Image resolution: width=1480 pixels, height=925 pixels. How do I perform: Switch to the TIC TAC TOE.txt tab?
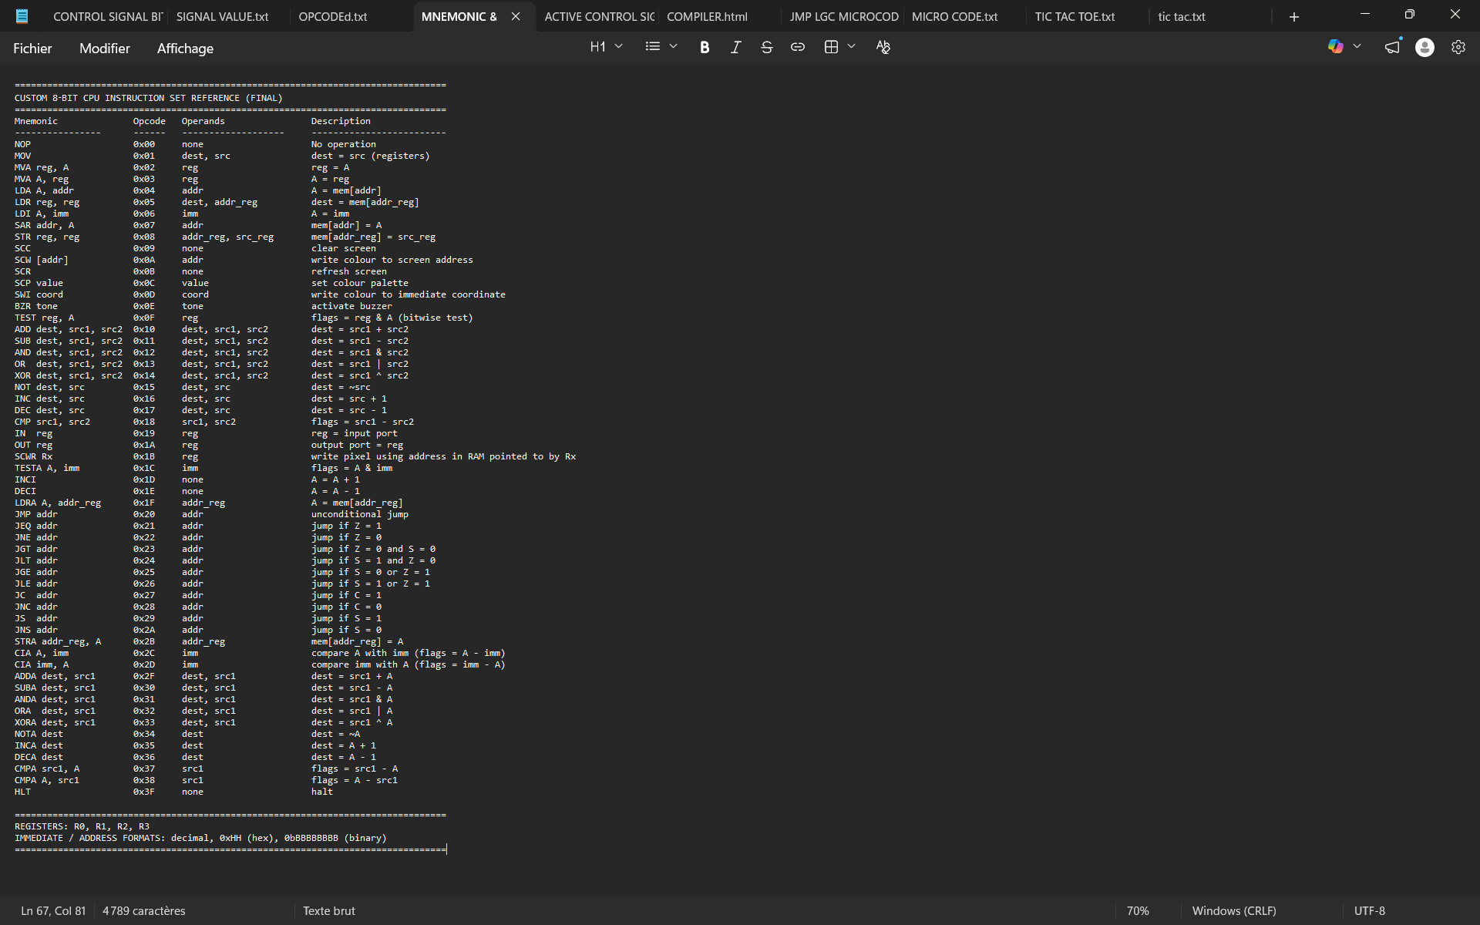pyautogui.click(x=1075, y=16)
